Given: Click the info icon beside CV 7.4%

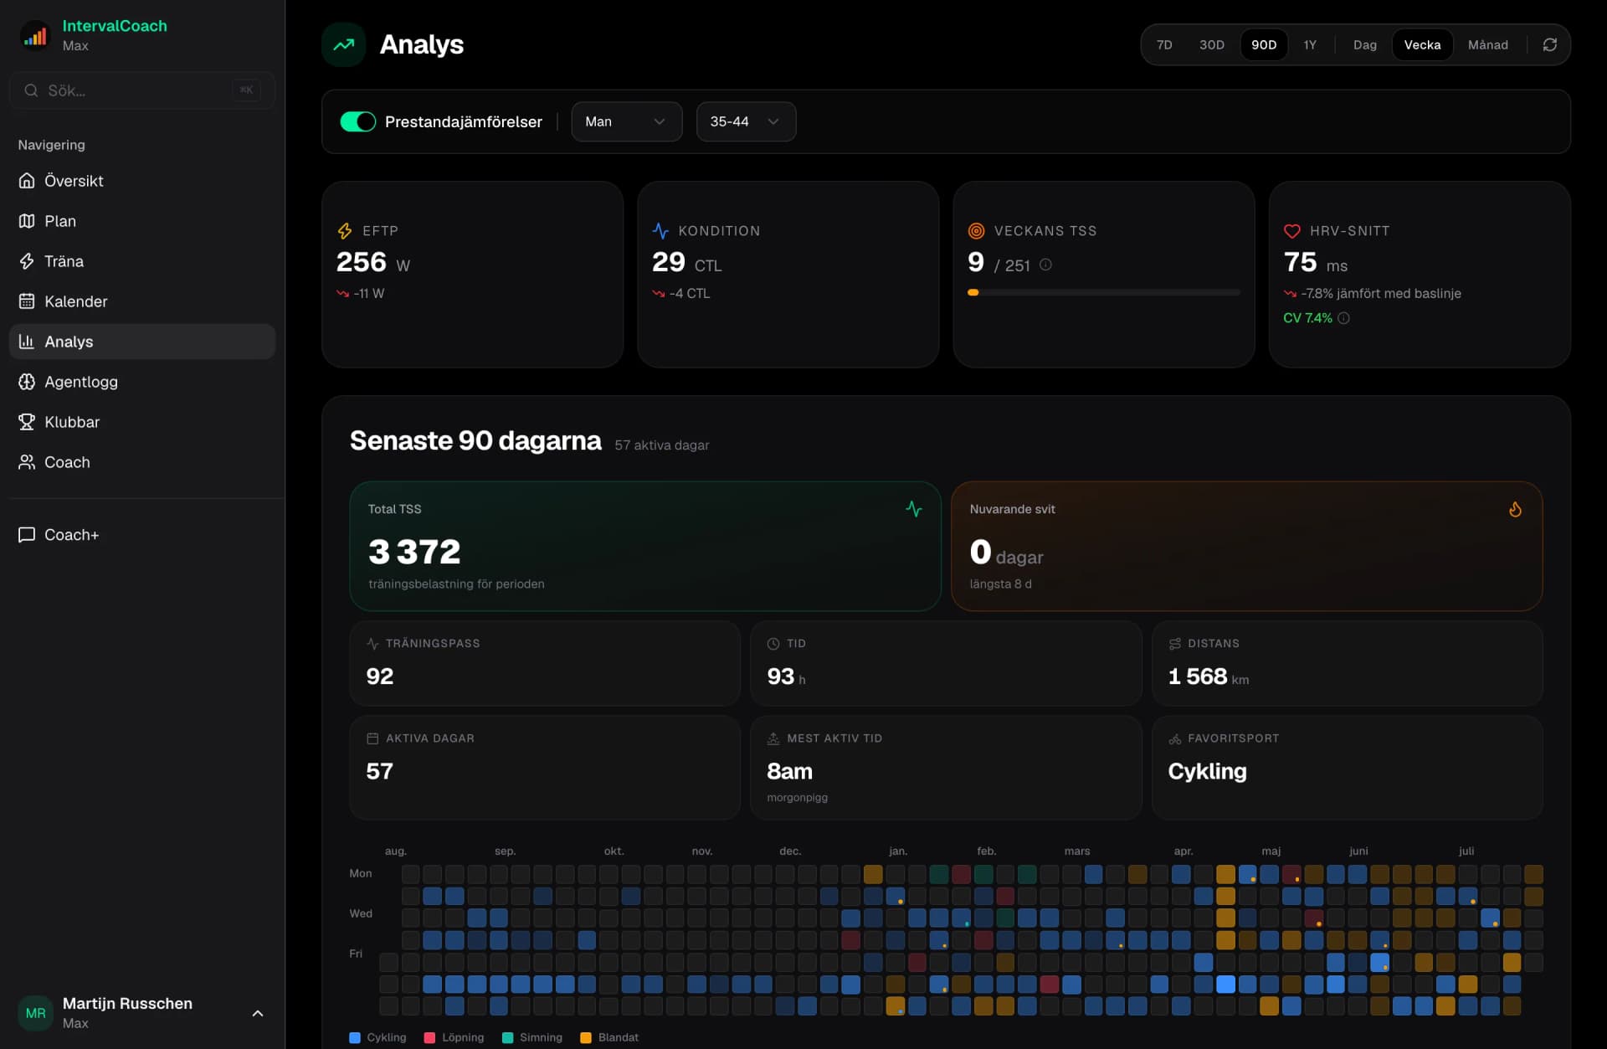Looking at the screenshot, I should [x=1343, y=318].
